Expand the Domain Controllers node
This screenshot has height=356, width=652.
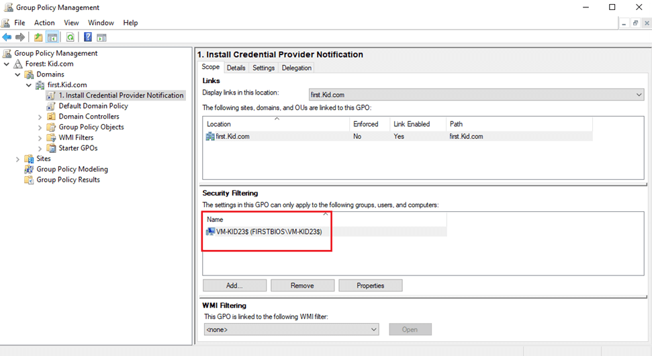[x=40, y=117]
